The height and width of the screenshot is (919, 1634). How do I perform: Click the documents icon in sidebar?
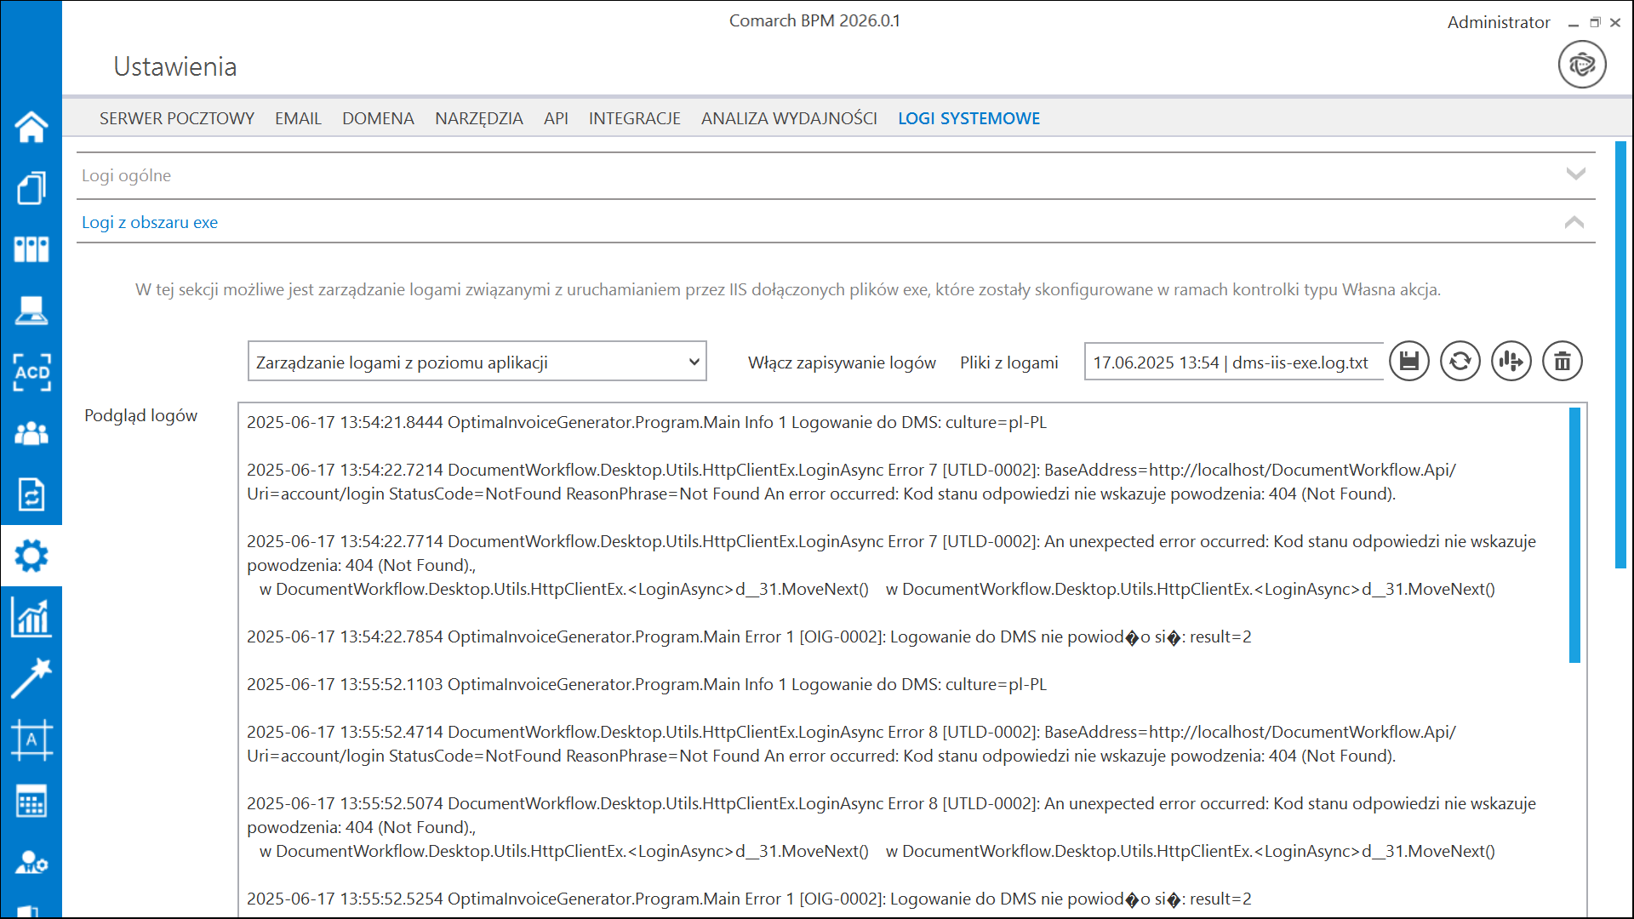coord(31,188)
